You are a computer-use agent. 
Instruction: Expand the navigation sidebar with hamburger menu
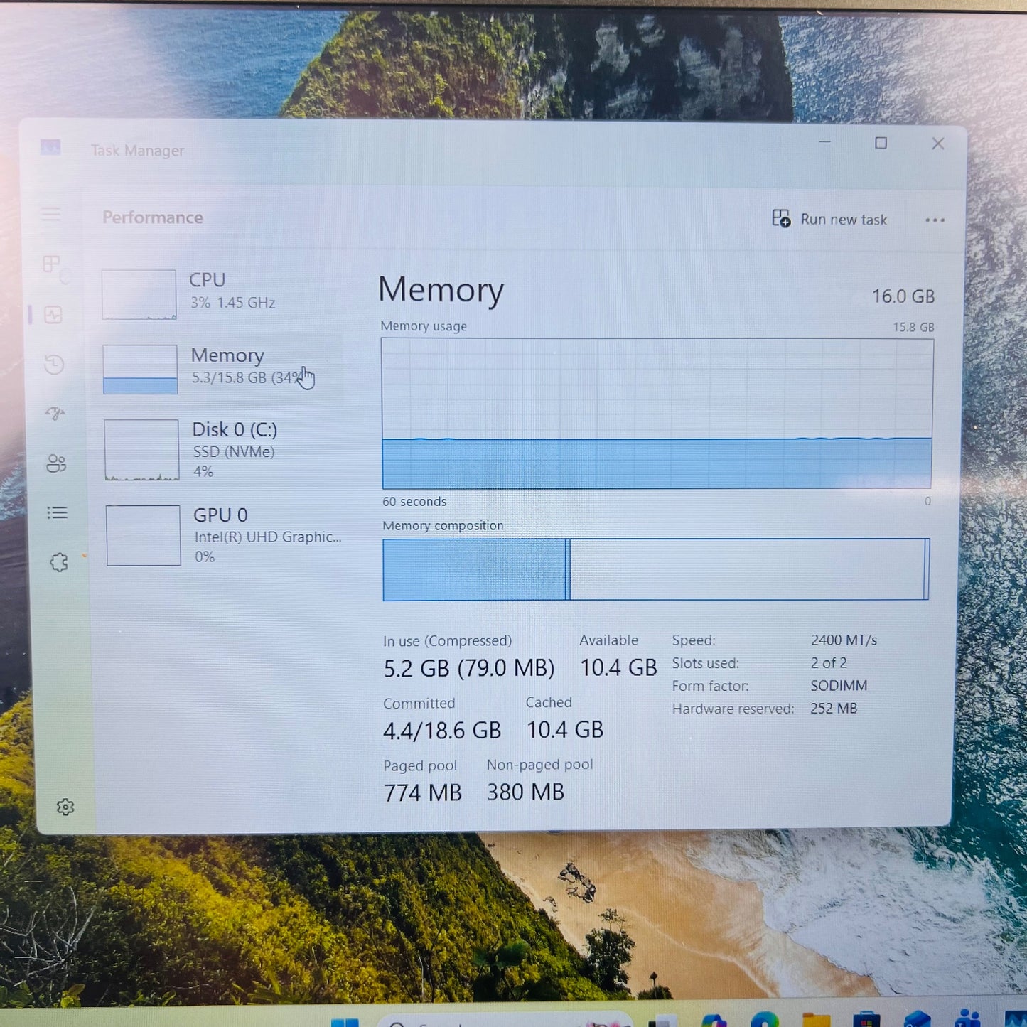pos(50,214)
